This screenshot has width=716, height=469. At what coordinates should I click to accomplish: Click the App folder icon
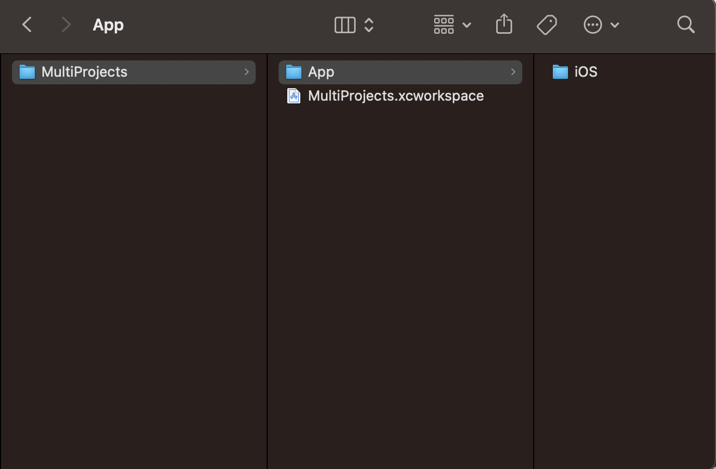pos(294,72)
